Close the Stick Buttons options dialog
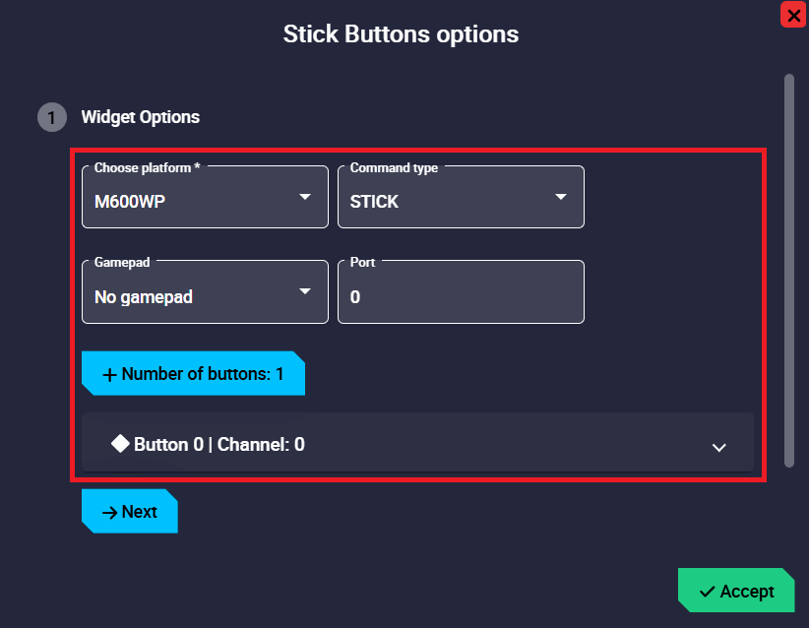Screen dimensions: 809x628 pyautogui.click(x=793, y=15)
